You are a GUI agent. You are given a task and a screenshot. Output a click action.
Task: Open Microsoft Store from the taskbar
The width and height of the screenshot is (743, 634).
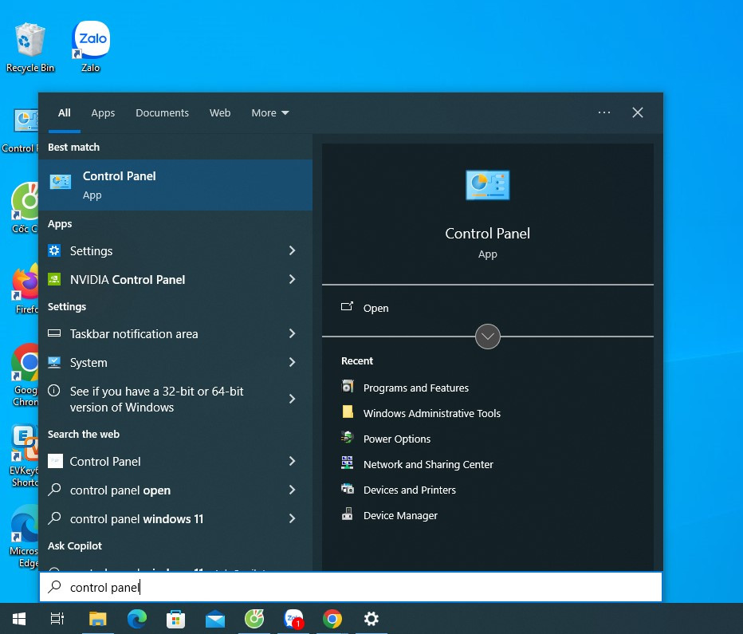[x=176, y=619]
